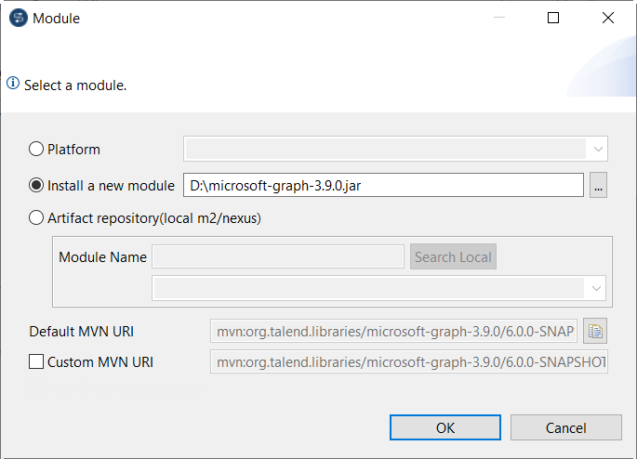The width and height of the screenshot is (637, 459).
Task: Choose Artifact repository (local m2/nexus) radio
Action: 36,218
